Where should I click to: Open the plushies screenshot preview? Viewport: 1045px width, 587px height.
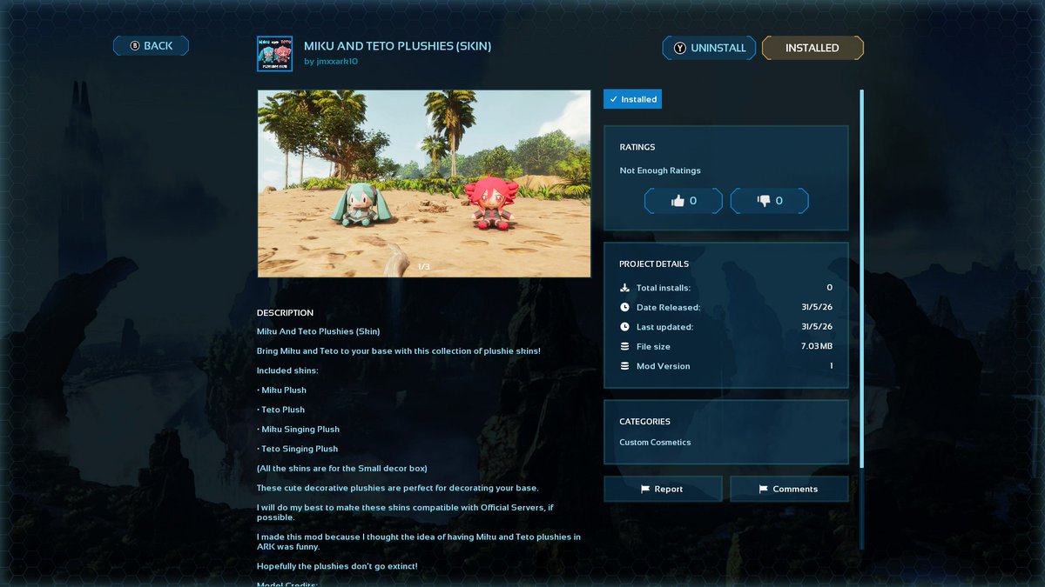[424, 183]
